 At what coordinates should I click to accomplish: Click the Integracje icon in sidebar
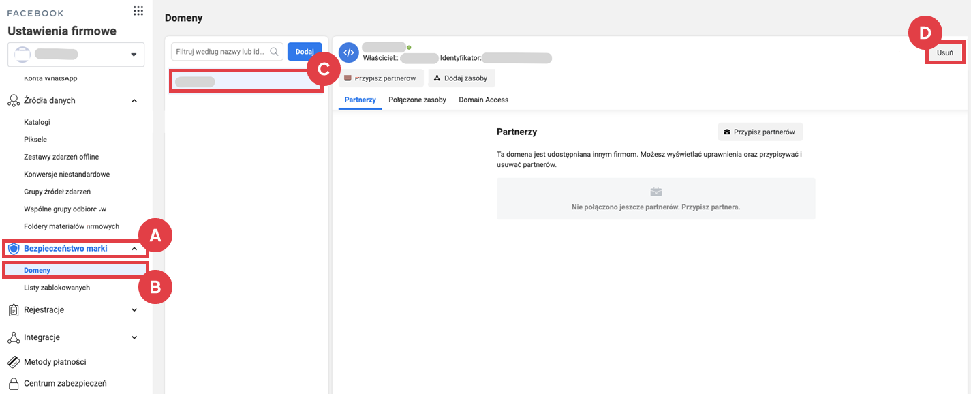14,337
